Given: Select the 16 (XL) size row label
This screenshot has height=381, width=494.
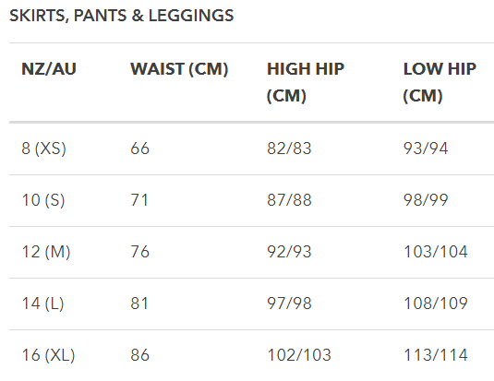Looking at the screenshot, I should [x=48, y=355].
